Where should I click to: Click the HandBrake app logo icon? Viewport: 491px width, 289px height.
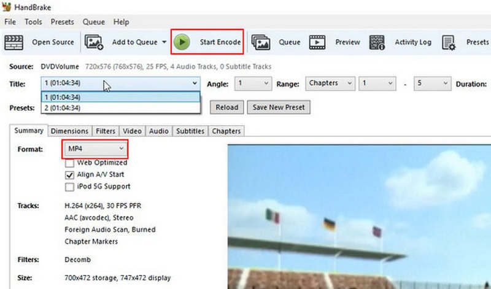coord(6,7)
